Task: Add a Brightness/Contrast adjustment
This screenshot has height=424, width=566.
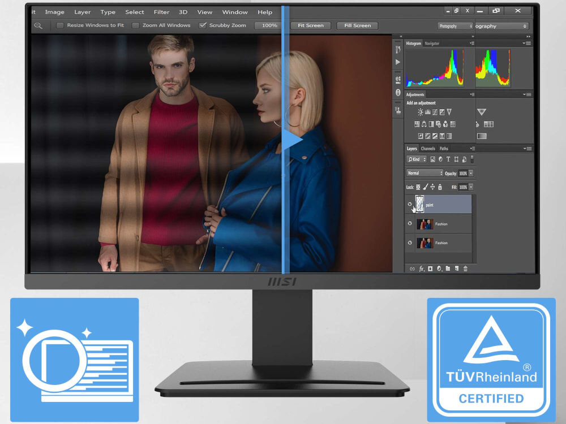Action: (x=421, y=113)
